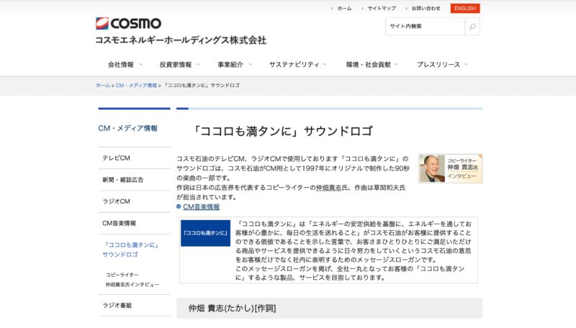Open the CM・メディア情報 sidebar heading

pos(128,129)
